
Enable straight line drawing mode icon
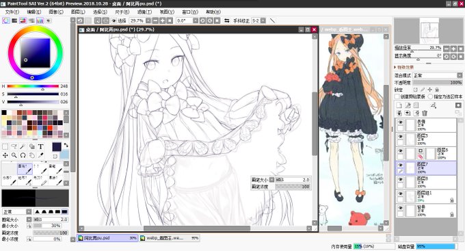click(x=272, y=21)
